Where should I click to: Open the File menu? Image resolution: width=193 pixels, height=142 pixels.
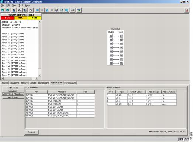point(3,5)
